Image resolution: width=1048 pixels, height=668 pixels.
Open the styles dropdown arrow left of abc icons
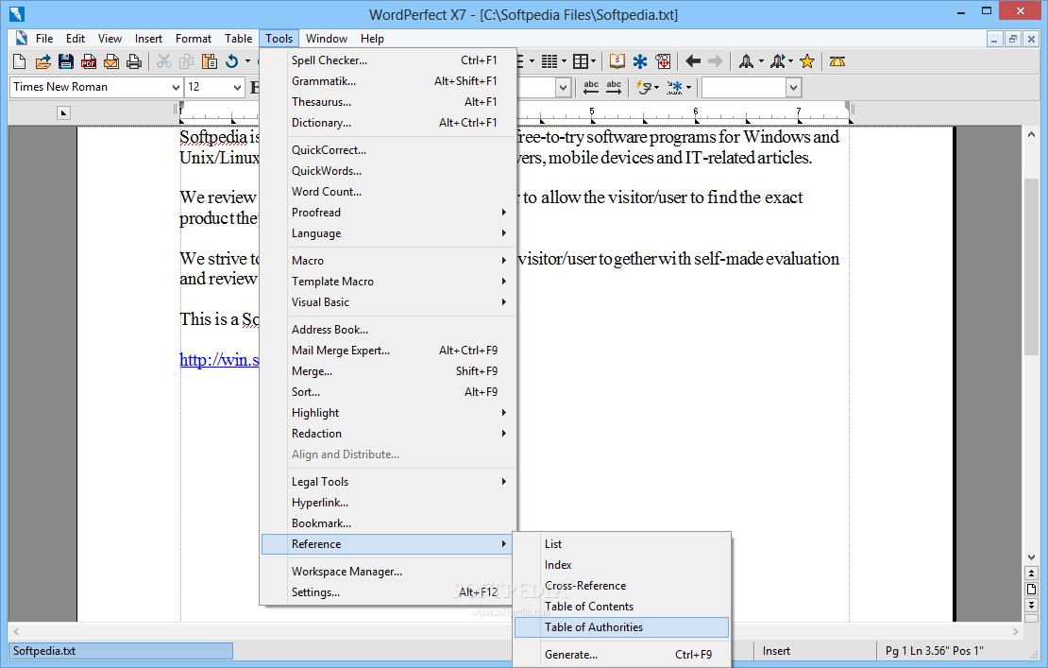click(564, 88)
